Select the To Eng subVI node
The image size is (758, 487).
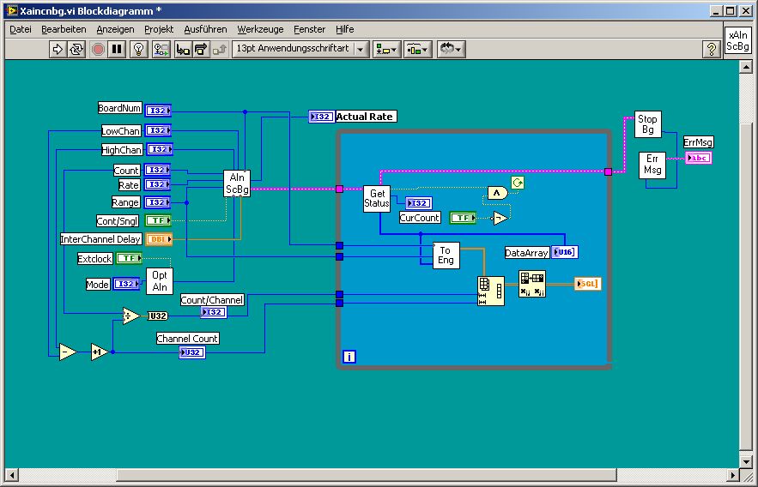tap(446, 256)
